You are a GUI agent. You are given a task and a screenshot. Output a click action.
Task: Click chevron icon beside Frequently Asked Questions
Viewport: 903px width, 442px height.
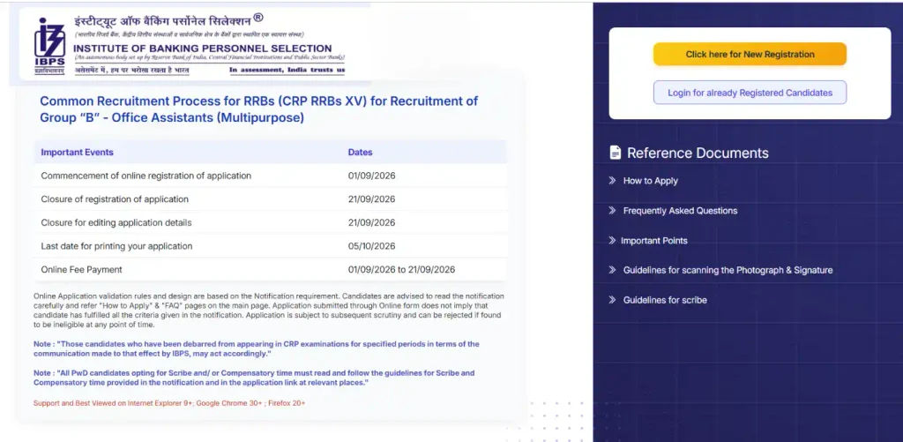point(612,210)
